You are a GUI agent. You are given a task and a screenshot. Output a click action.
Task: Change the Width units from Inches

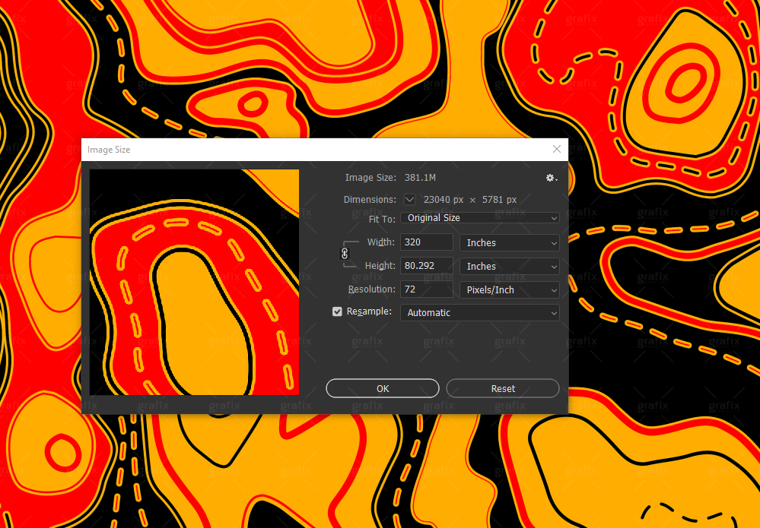[510, 242]
